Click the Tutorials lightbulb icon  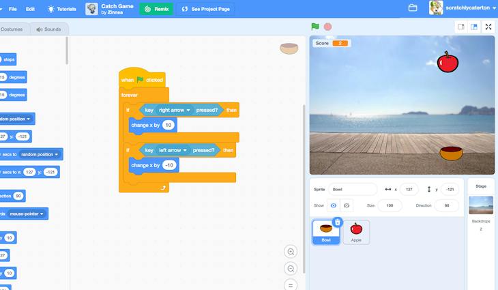click(50, 9)
